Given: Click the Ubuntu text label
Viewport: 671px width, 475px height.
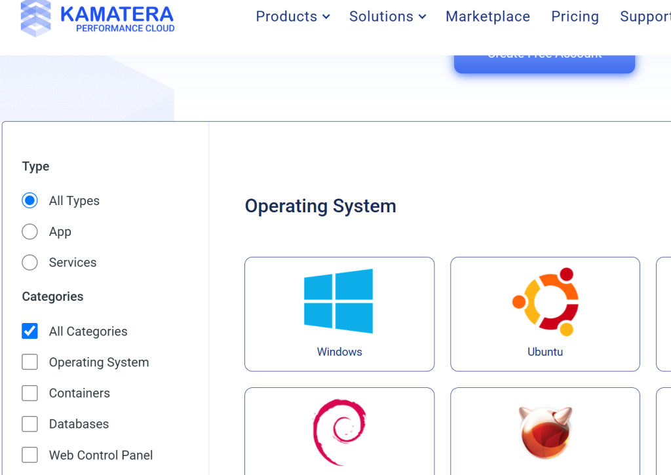Looking at the screenshot, I should pos(545,352).
